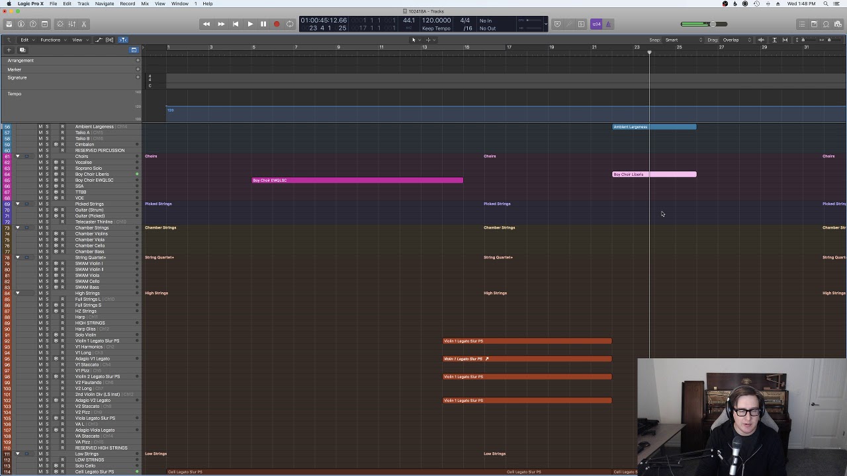Mute the Cimbalon track
This screenshot has height=476, width=847.
pos(40,144)
